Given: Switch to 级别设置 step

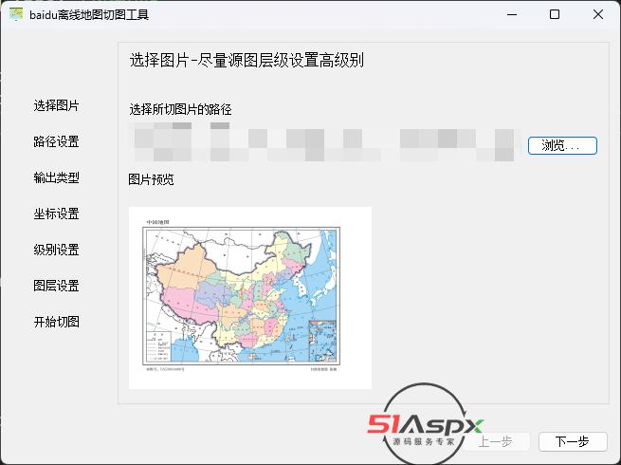Looking at the screenshot, I should [x=56, y=250].
